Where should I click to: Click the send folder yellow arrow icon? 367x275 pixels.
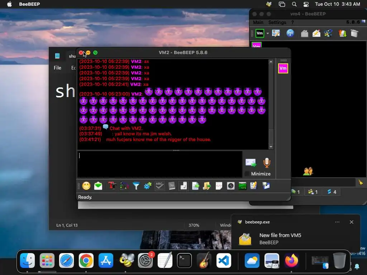pyautogui.click(x=207, y=186)
